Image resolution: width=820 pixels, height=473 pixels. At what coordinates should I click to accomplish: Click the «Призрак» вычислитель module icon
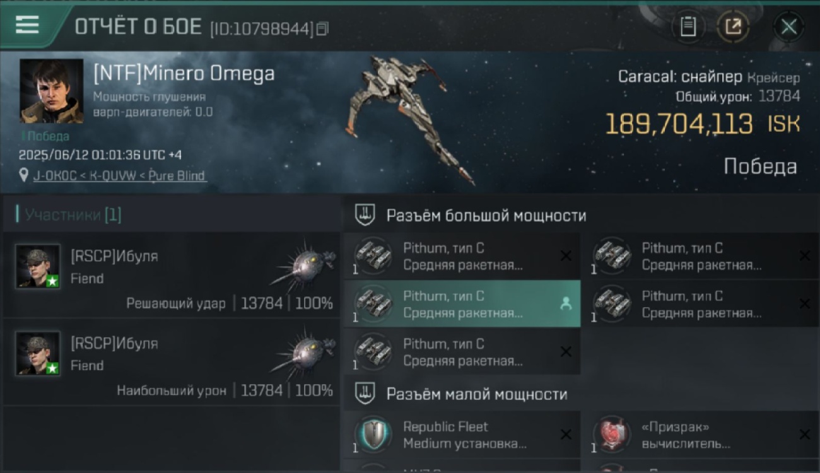(x=611, y=435)
